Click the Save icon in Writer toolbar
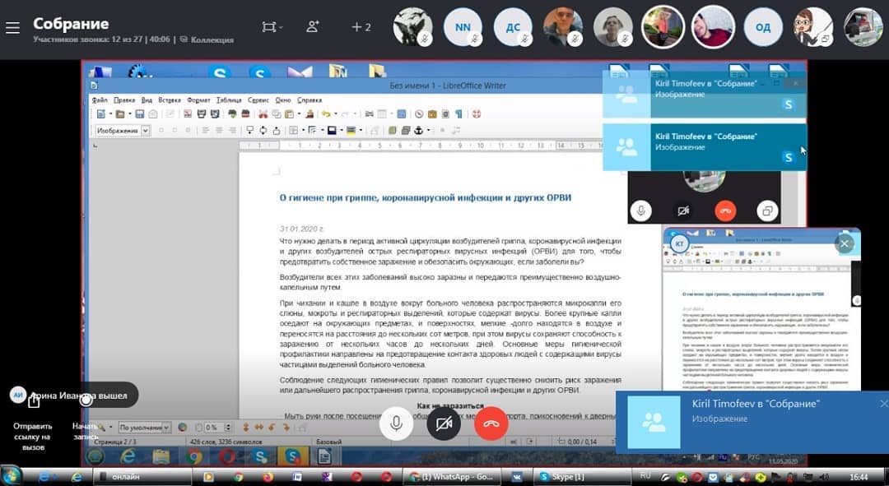889x486 pixels. [139, 113]
